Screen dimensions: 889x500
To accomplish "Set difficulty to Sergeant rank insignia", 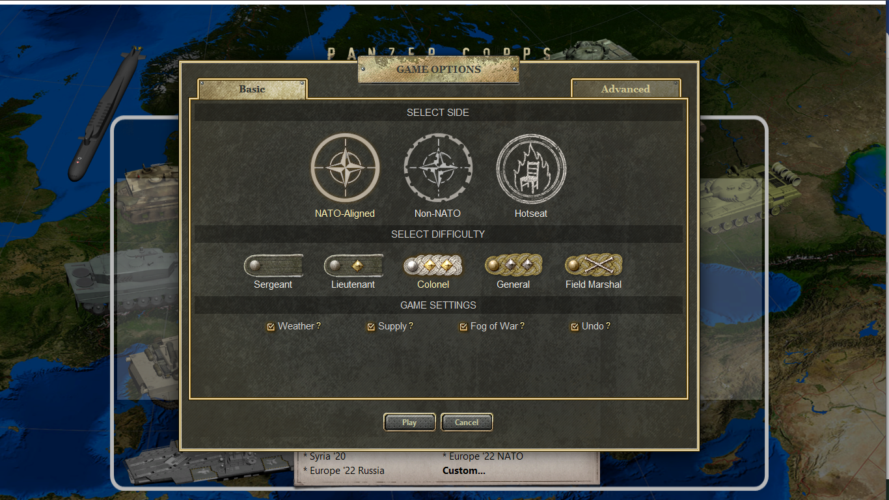I will (273, 266).
